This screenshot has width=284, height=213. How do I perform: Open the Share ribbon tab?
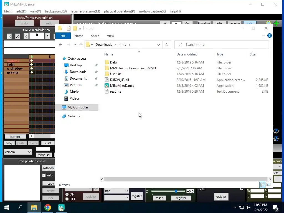click(95, 36)
